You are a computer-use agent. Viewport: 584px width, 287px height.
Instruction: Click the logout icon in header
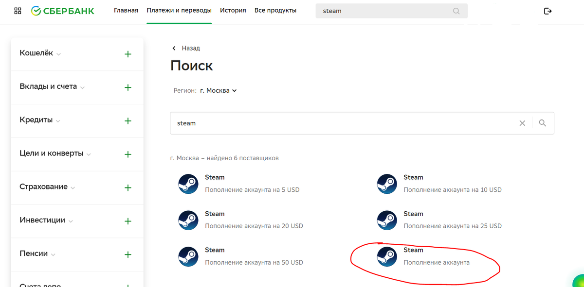coord(548,11)
